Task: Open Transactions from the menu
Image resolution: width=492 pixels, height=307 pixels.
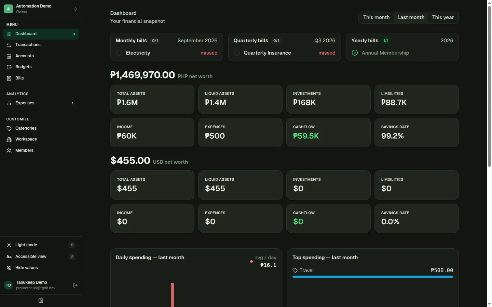Action: (x=41, y=45)
